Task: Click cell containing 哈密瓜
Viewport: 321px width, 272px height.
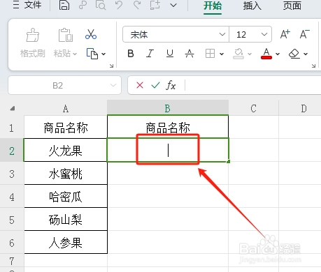Action: pos(66,197)
